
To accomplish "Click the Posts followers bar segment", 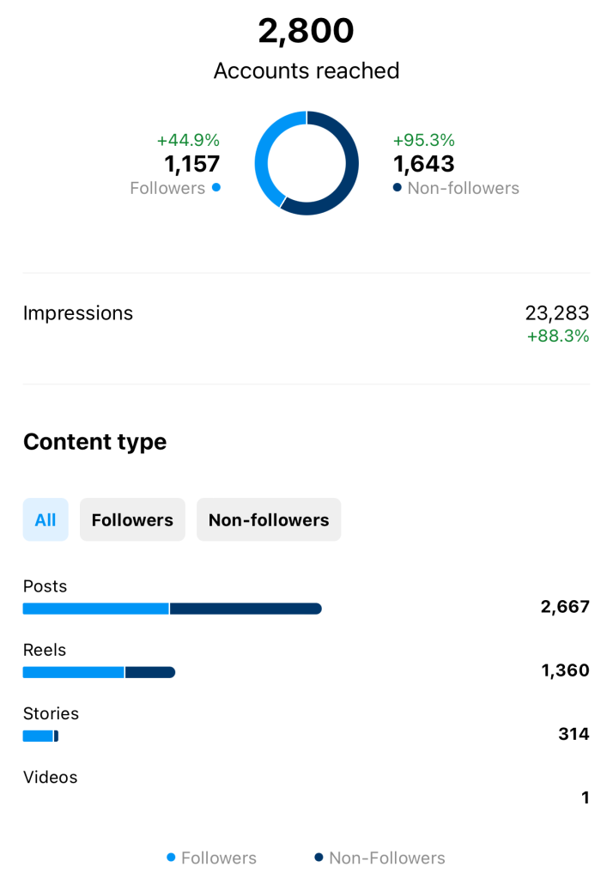I will point(95,609).
